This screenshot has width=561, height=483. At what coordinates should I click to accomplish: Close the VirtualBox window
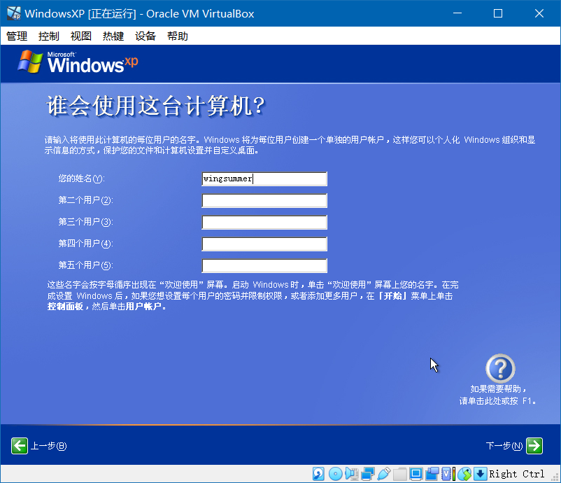coord(539,13)
